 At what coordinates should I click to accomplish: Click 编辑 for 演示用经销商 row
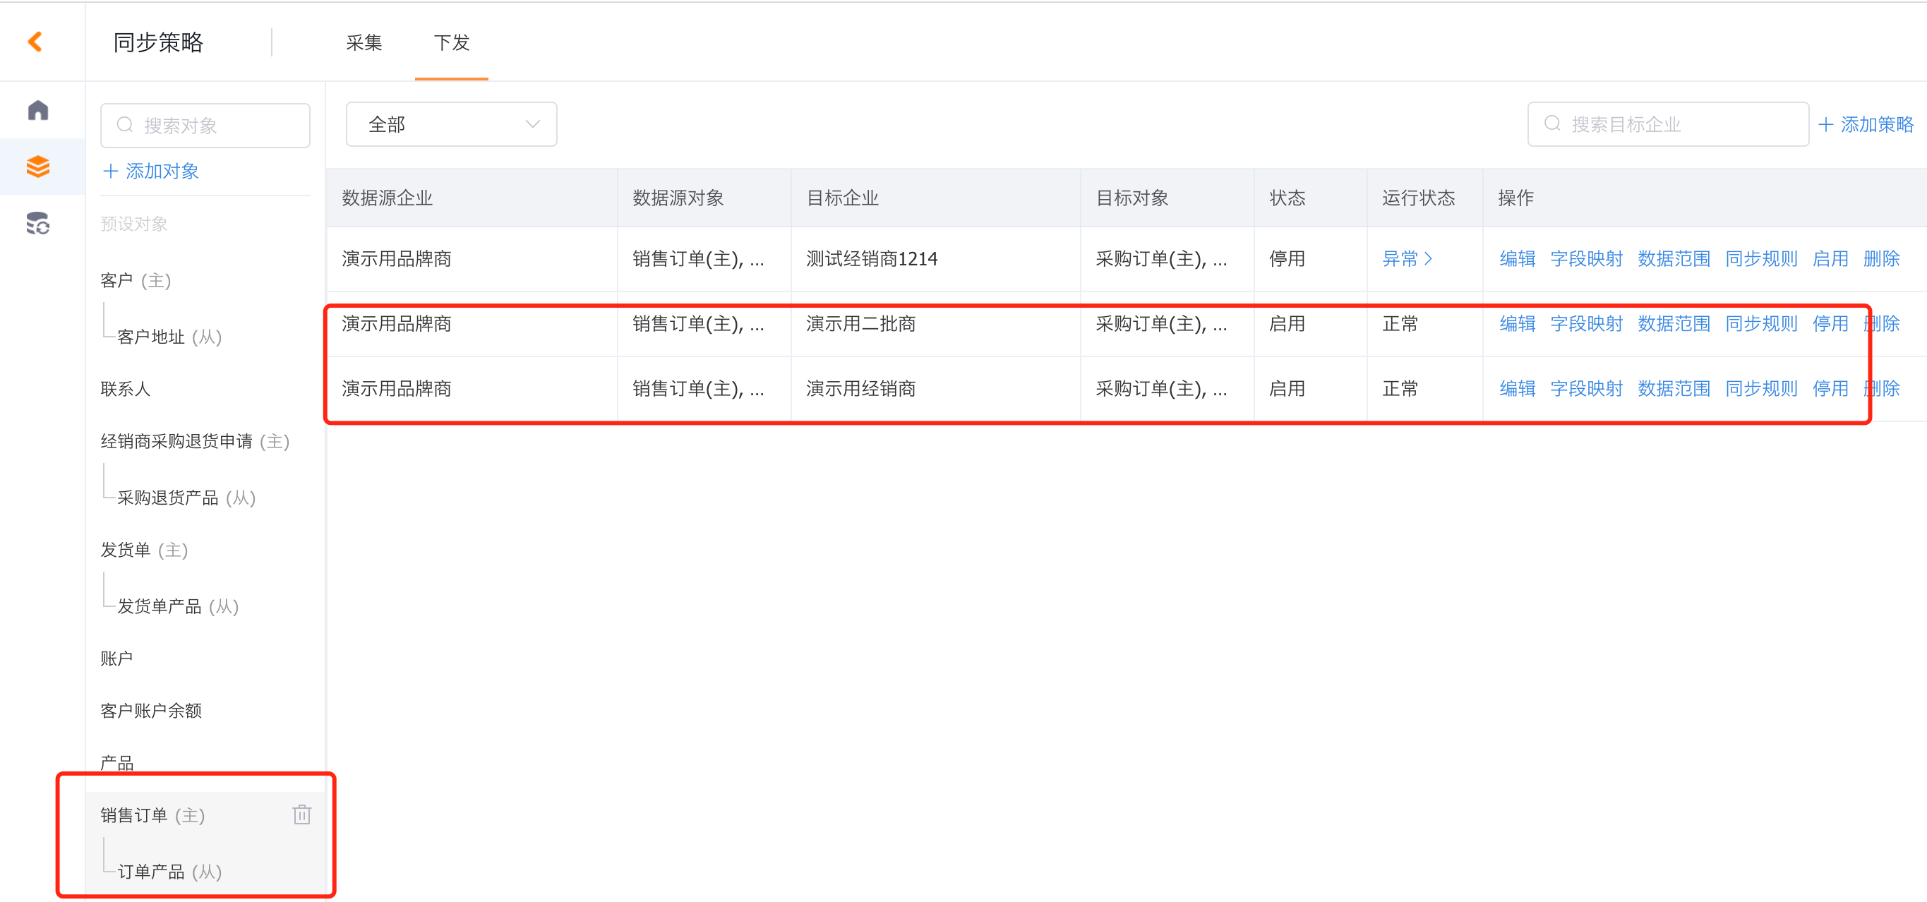pyautogui.click(x=1517, y=389)
